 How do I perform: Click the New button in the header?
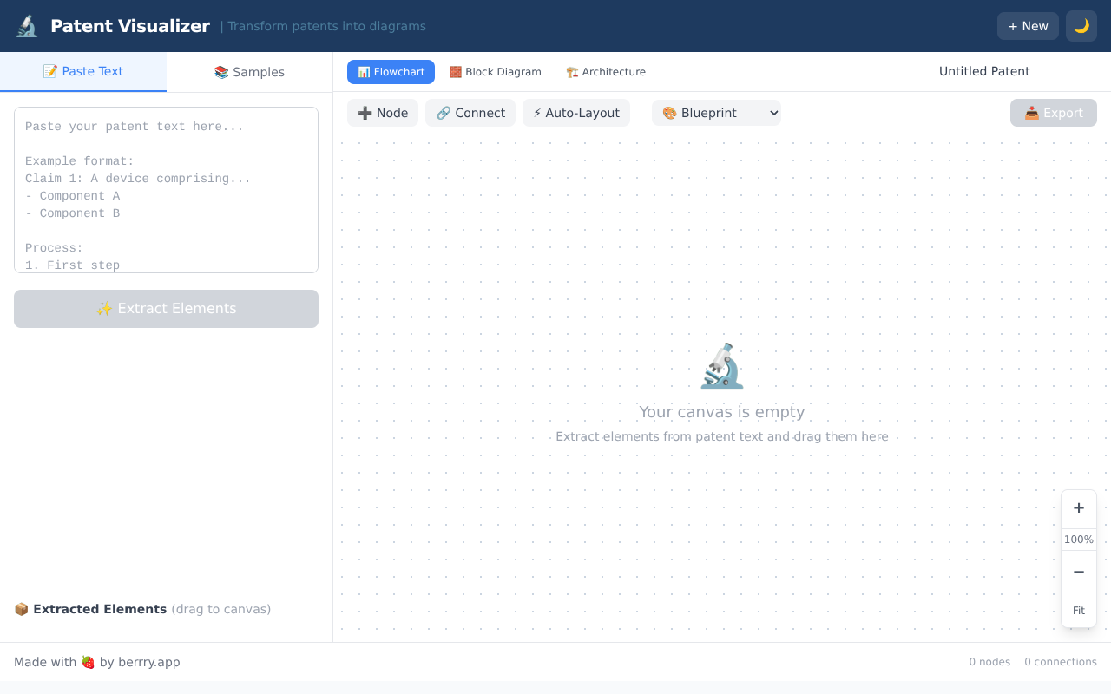tap(1028, 26)
